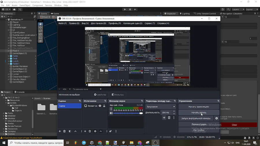Click the Unity Pause button

click(130, 10)
